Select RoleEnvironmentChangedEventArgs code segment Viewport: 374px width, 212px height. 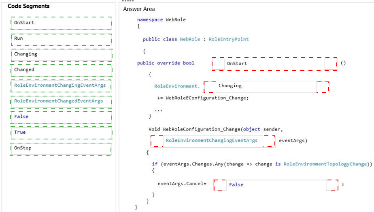(x=61, y=102)
